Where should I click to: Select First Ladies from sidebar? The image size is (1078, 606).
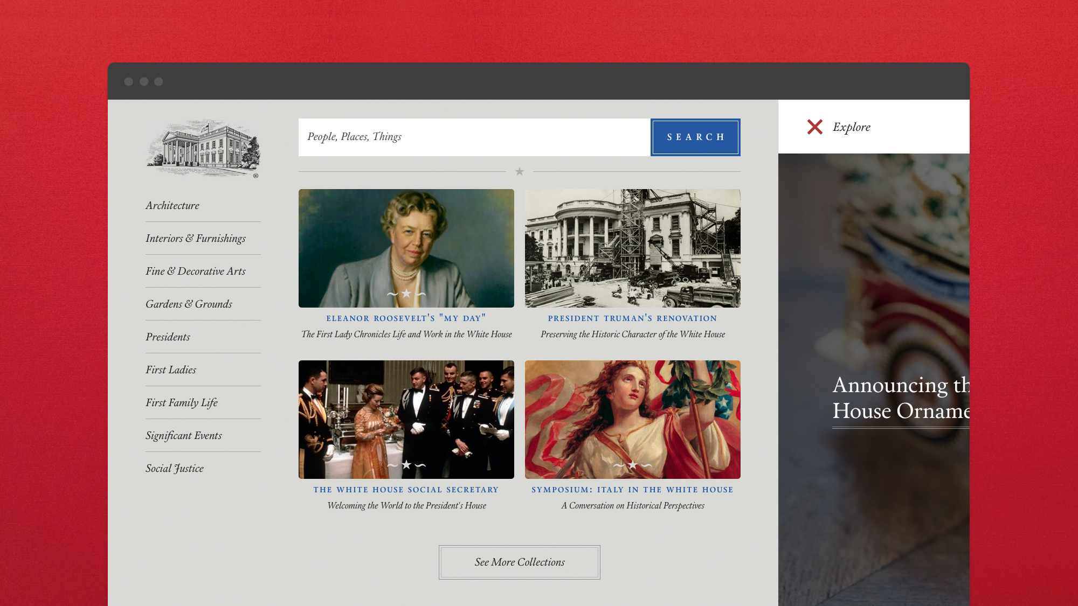coord(171,370)
